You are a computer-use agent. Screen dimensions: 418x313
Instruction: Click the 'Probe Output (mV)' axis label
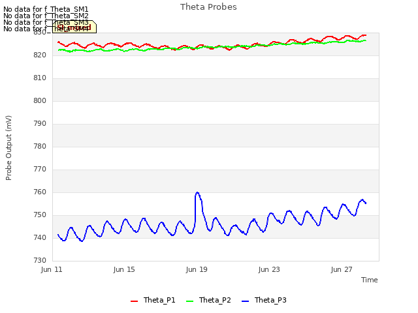pos(8,148)
